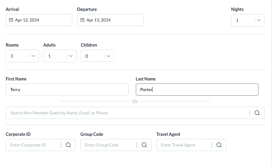Click the guest search magnifier icon

pos(257,113)
